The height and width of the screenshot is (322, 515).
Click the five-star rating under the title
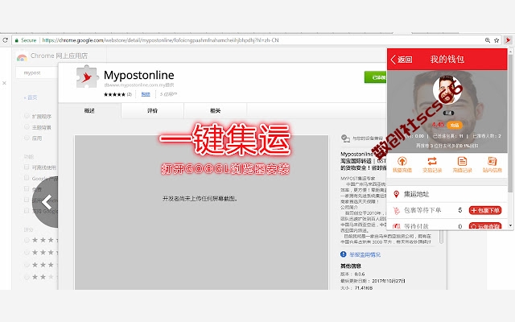click(114, 94)
